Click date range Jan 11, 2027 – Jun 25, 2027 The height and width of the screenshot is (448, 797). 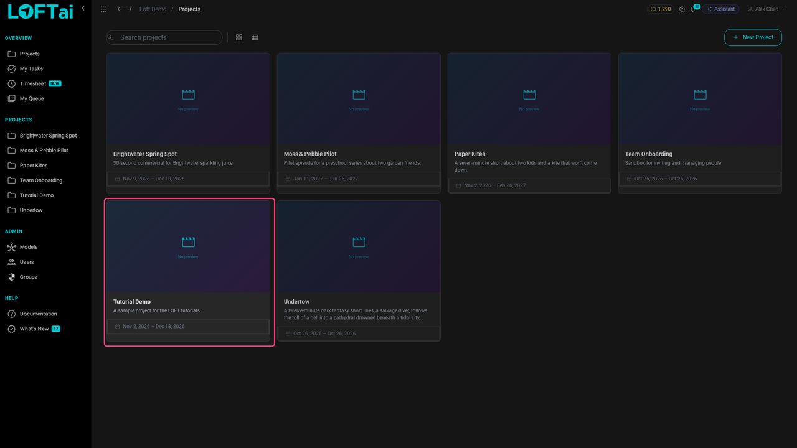pyautogui.click(x=326, y=179)
